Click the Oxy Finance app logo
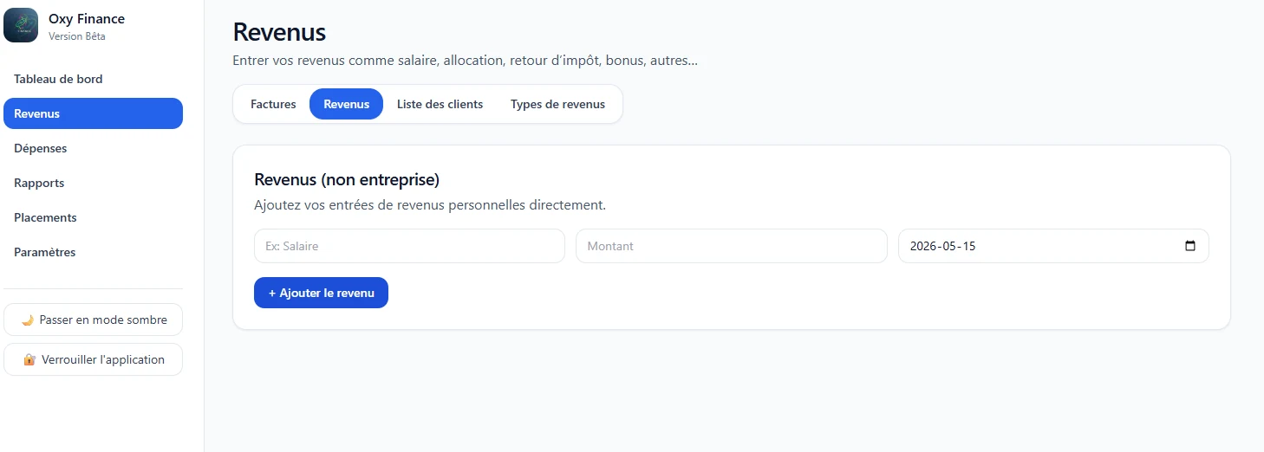Screen dimensions: 1264x452 coord(21,25)
